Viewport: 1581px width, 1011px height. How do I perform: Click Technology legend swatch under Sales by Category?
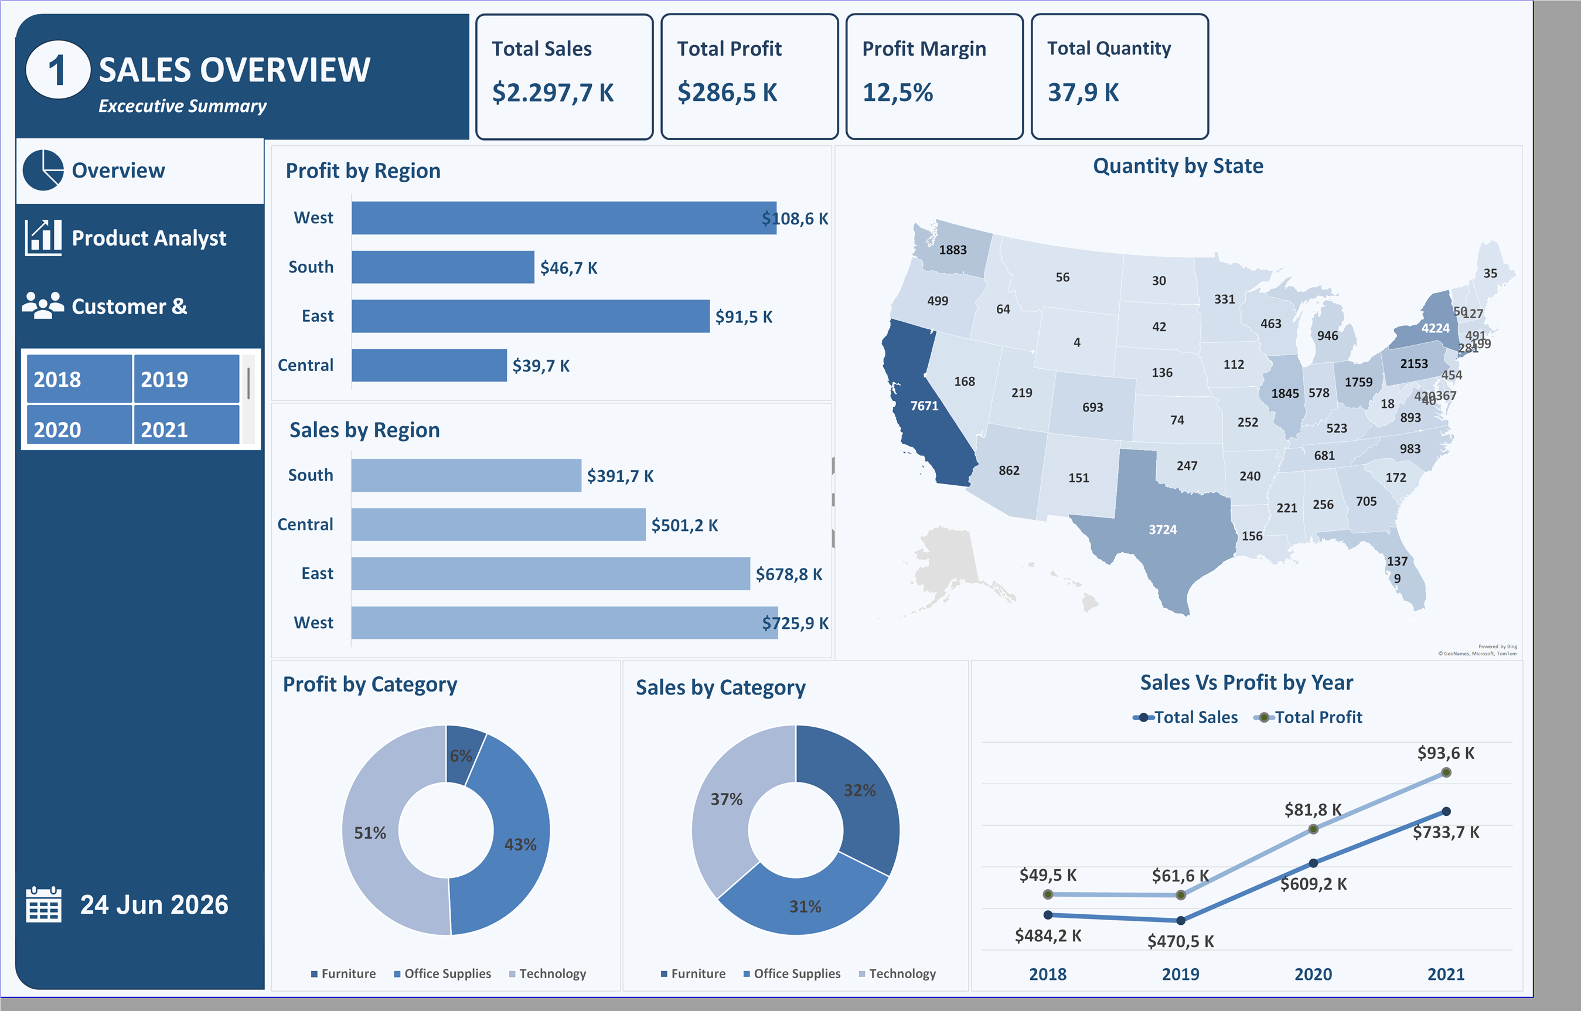[862, 973]
